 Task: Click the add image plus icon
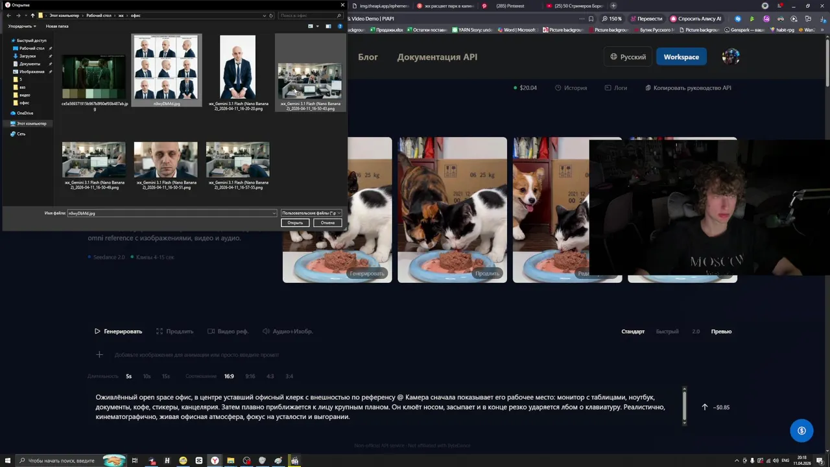(99, 355)
